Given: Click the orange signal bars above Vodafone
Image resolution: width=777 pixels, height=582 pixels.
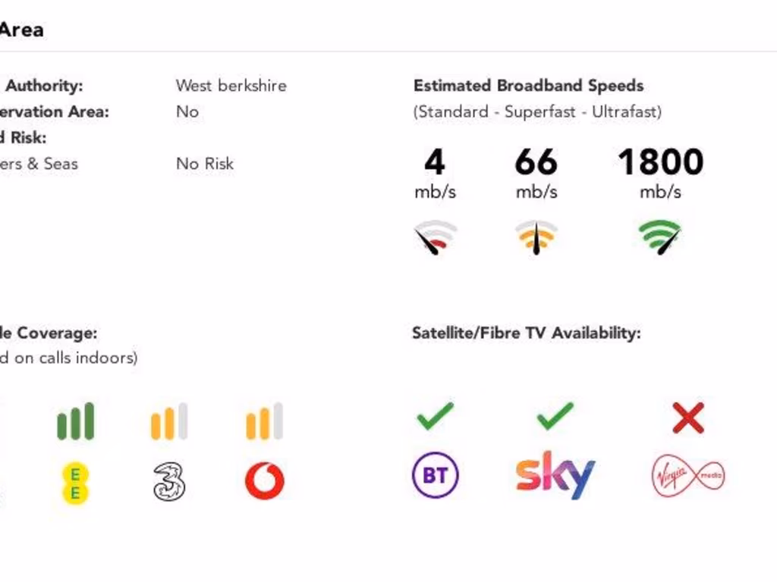Looking at the screenshot, I should [264, 421].
